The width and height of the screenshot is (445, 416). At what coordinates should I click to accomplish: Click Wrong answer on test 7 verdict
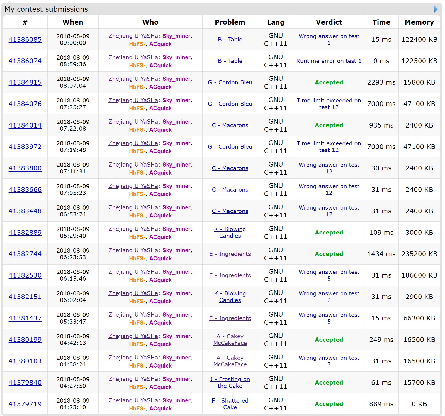pyautogui.click(x=329, y=361)
